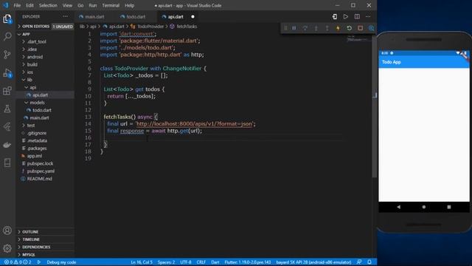
Task: Open editor More Actions ellipsis
Action: coord(368,16)
